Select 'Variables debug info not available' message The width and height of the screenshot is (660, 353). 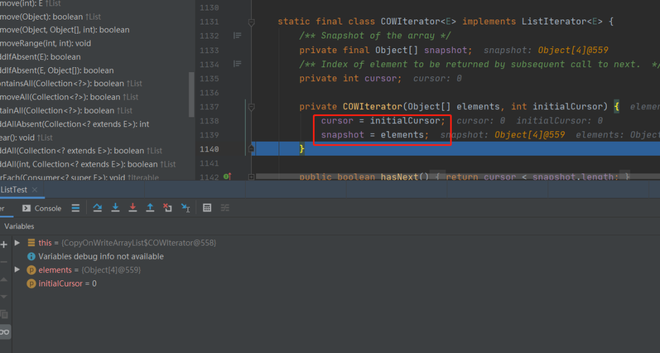101,257
